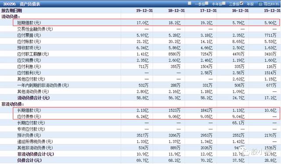Click the 5.97亿 notes payable value

tap(143, 35)
